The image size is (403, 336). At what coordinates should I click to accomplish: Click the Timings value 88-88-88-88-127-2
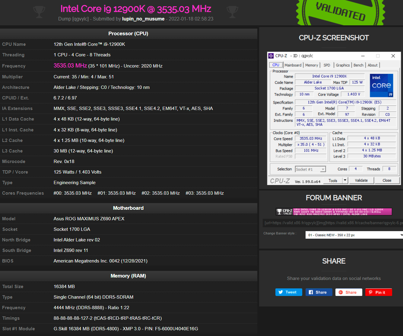coord(108,318)
